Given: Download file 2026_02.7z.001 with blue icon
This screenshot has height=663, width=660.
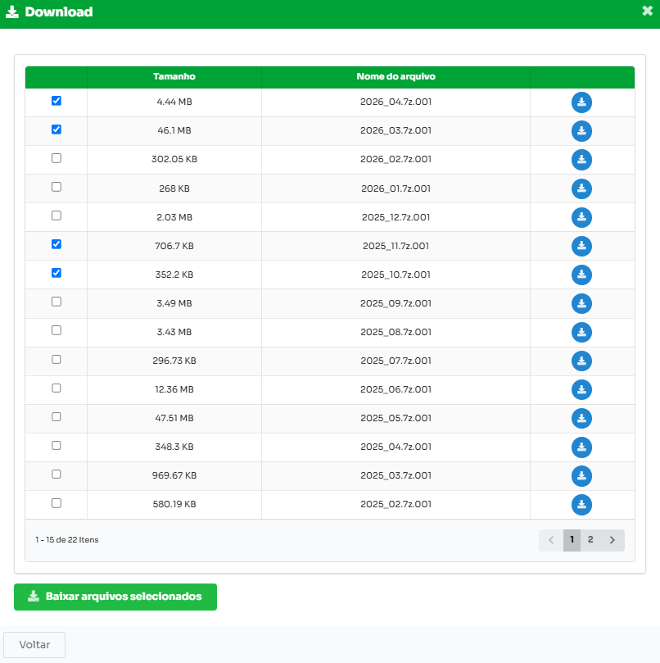Looking at the screenshot, I should click(x=581, y=160).
